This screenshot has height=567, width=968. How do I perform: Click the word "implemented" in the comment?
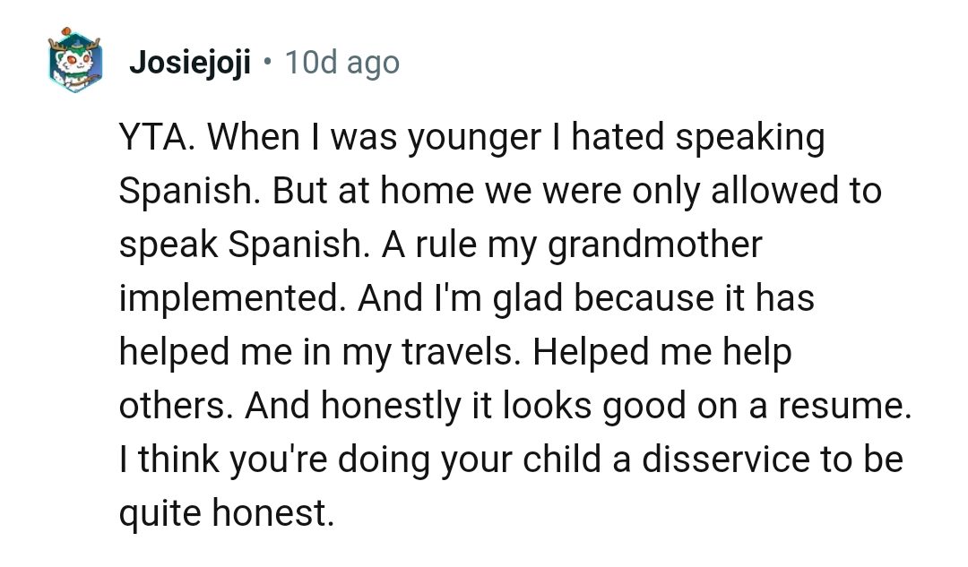231,299
